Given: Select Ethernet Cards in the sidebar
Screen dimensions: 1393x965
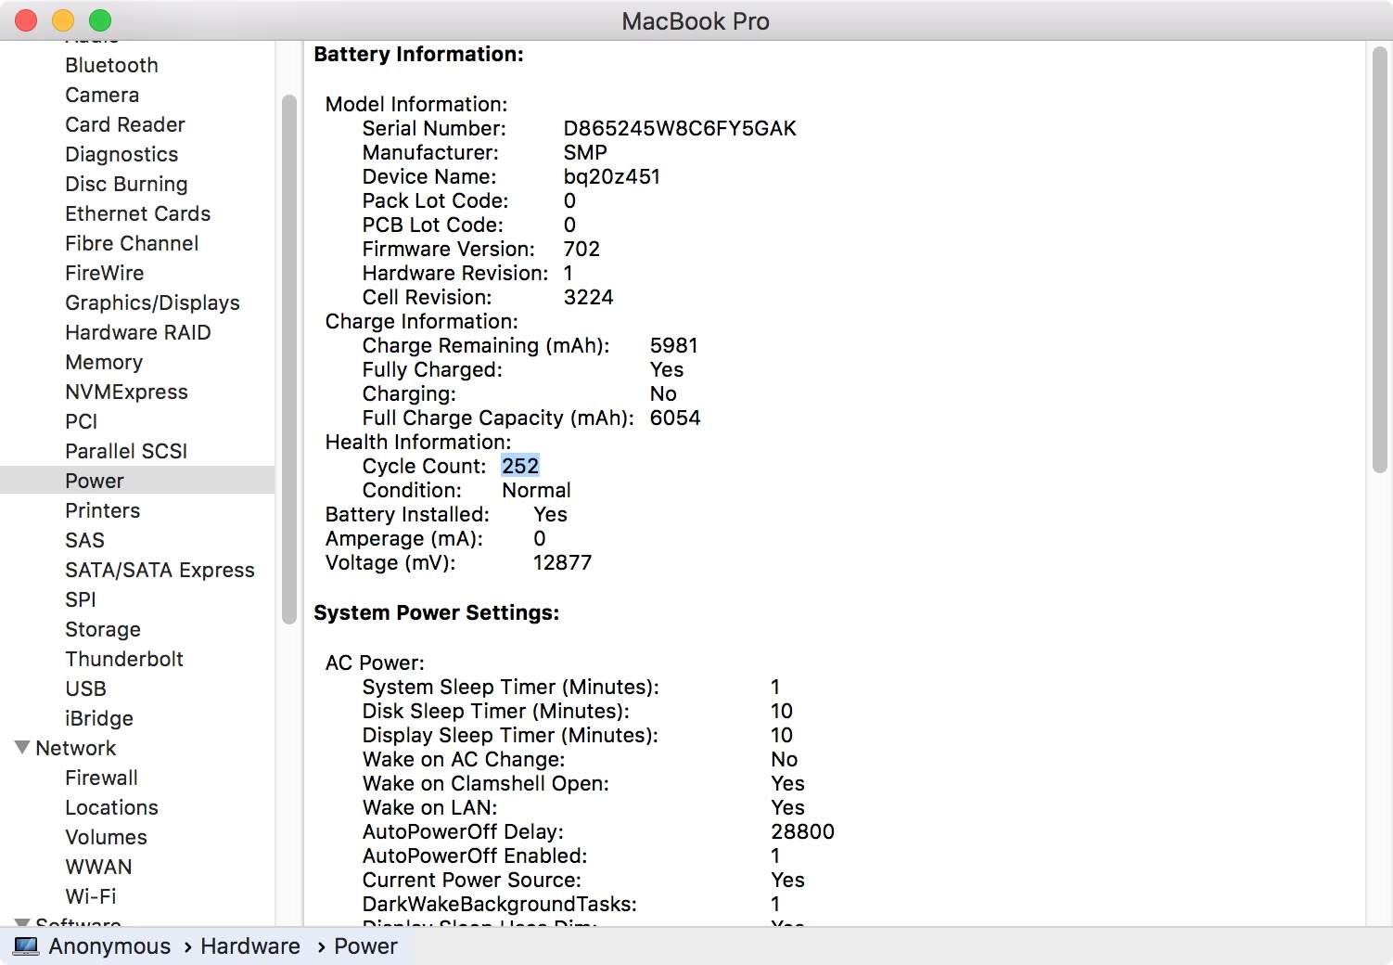Looking at the screenshot, I should click(x=137, y=213).
